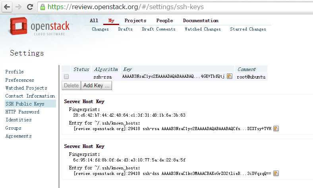Click the browser back arrow
This screenshot has height=188, width=313.
pyautogui.click(x=7, y=7)
